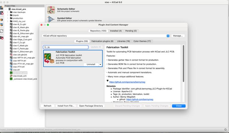Select xiao-B_Cu.gbl file in project tree
Screen dimensions: 229x133
pyautogui.click(x=19, y=24)
